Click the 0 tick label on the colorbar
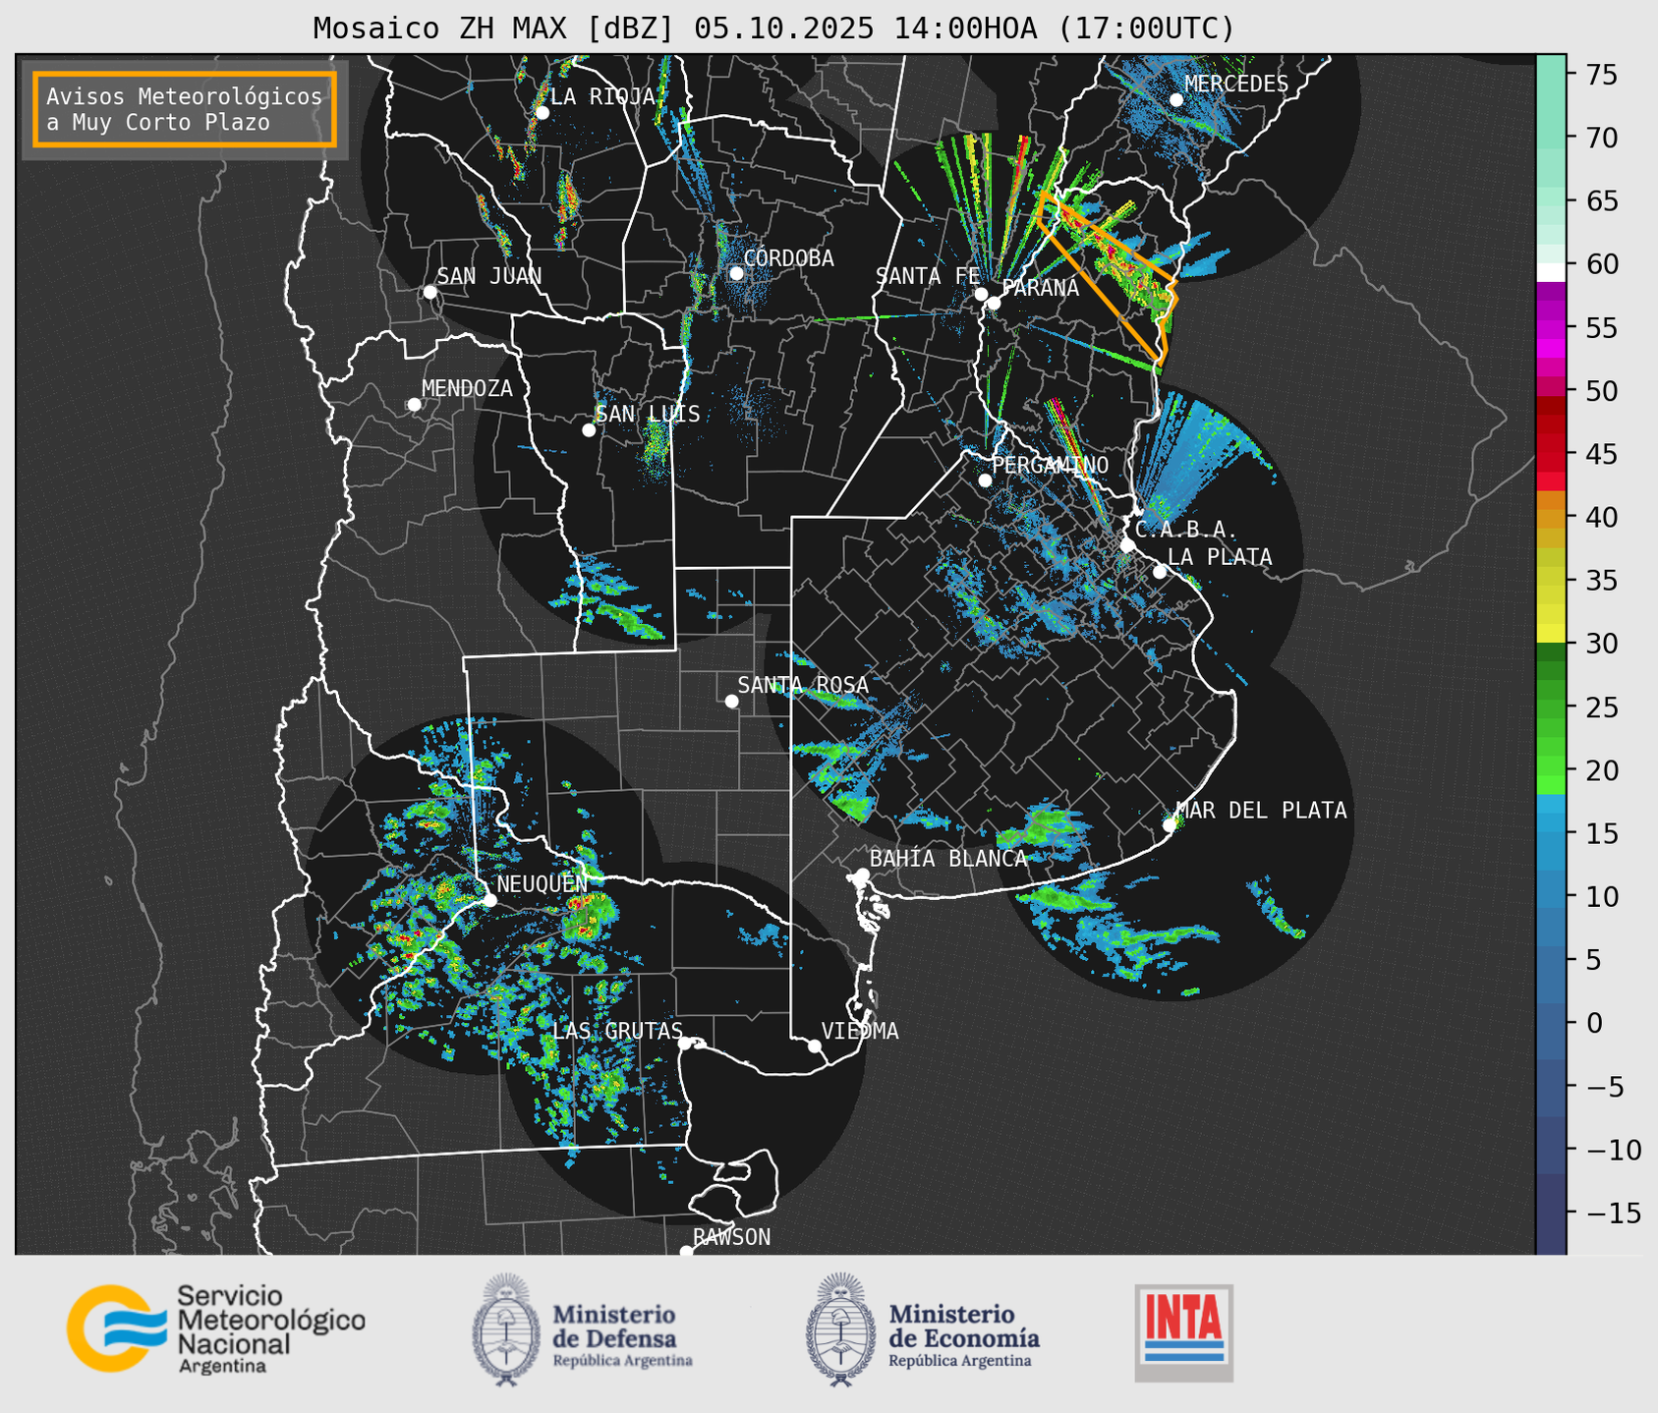 click(1593, 1023)
